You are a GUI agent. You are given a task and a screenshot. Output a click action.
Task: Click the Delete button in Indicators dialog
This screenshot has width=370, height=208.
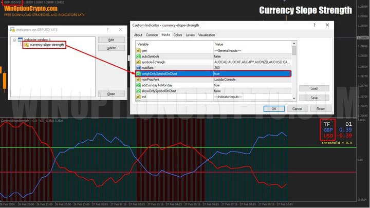[111, 48]
